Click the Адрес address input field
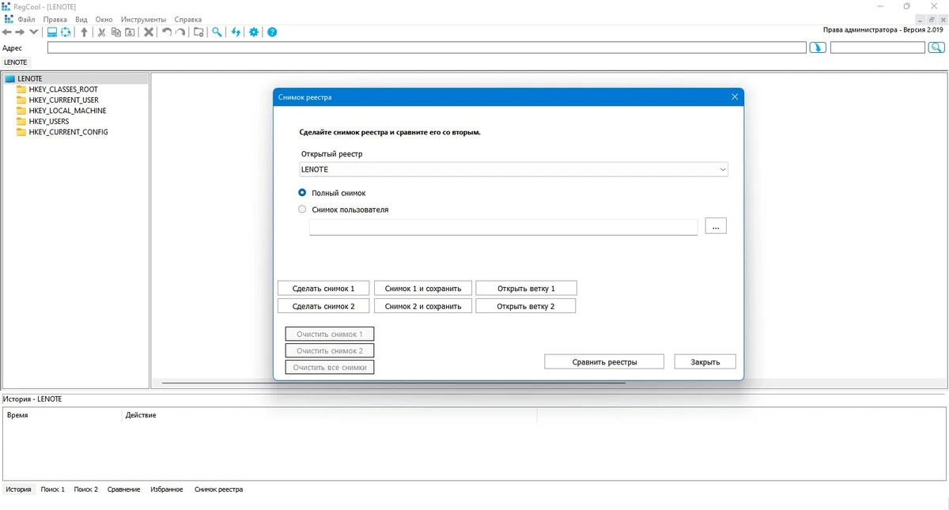Viewport: 949px width, 510px height. 427,47
